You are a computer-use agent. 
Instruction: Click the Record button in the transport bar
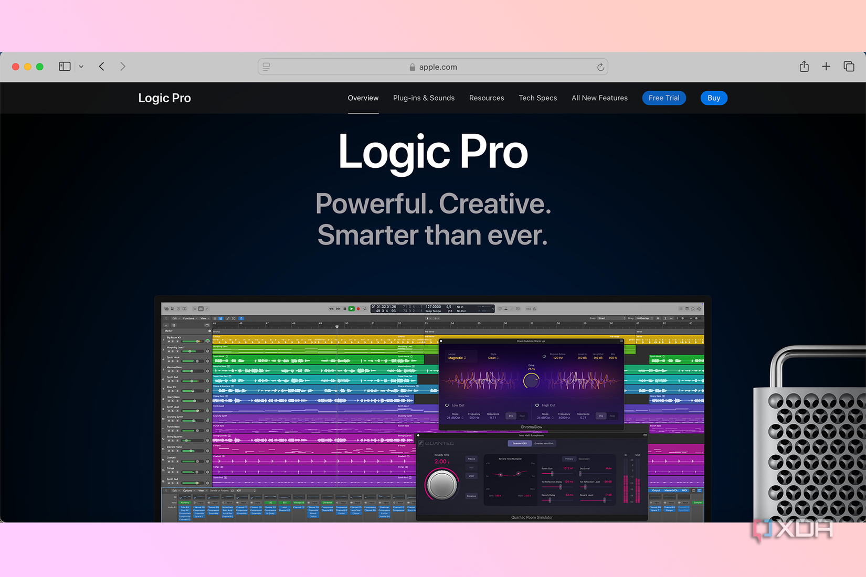[358, 308]
